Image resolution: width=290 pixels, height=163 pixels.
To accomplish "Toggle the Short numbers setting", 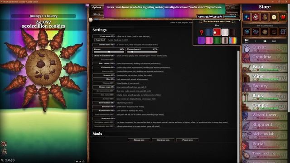I will pos(104,103).
